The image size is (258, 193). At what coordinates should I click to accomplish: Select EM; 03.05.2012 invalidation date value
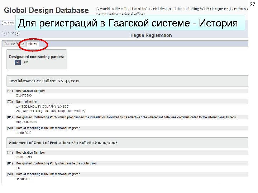(x=27, y=122)
